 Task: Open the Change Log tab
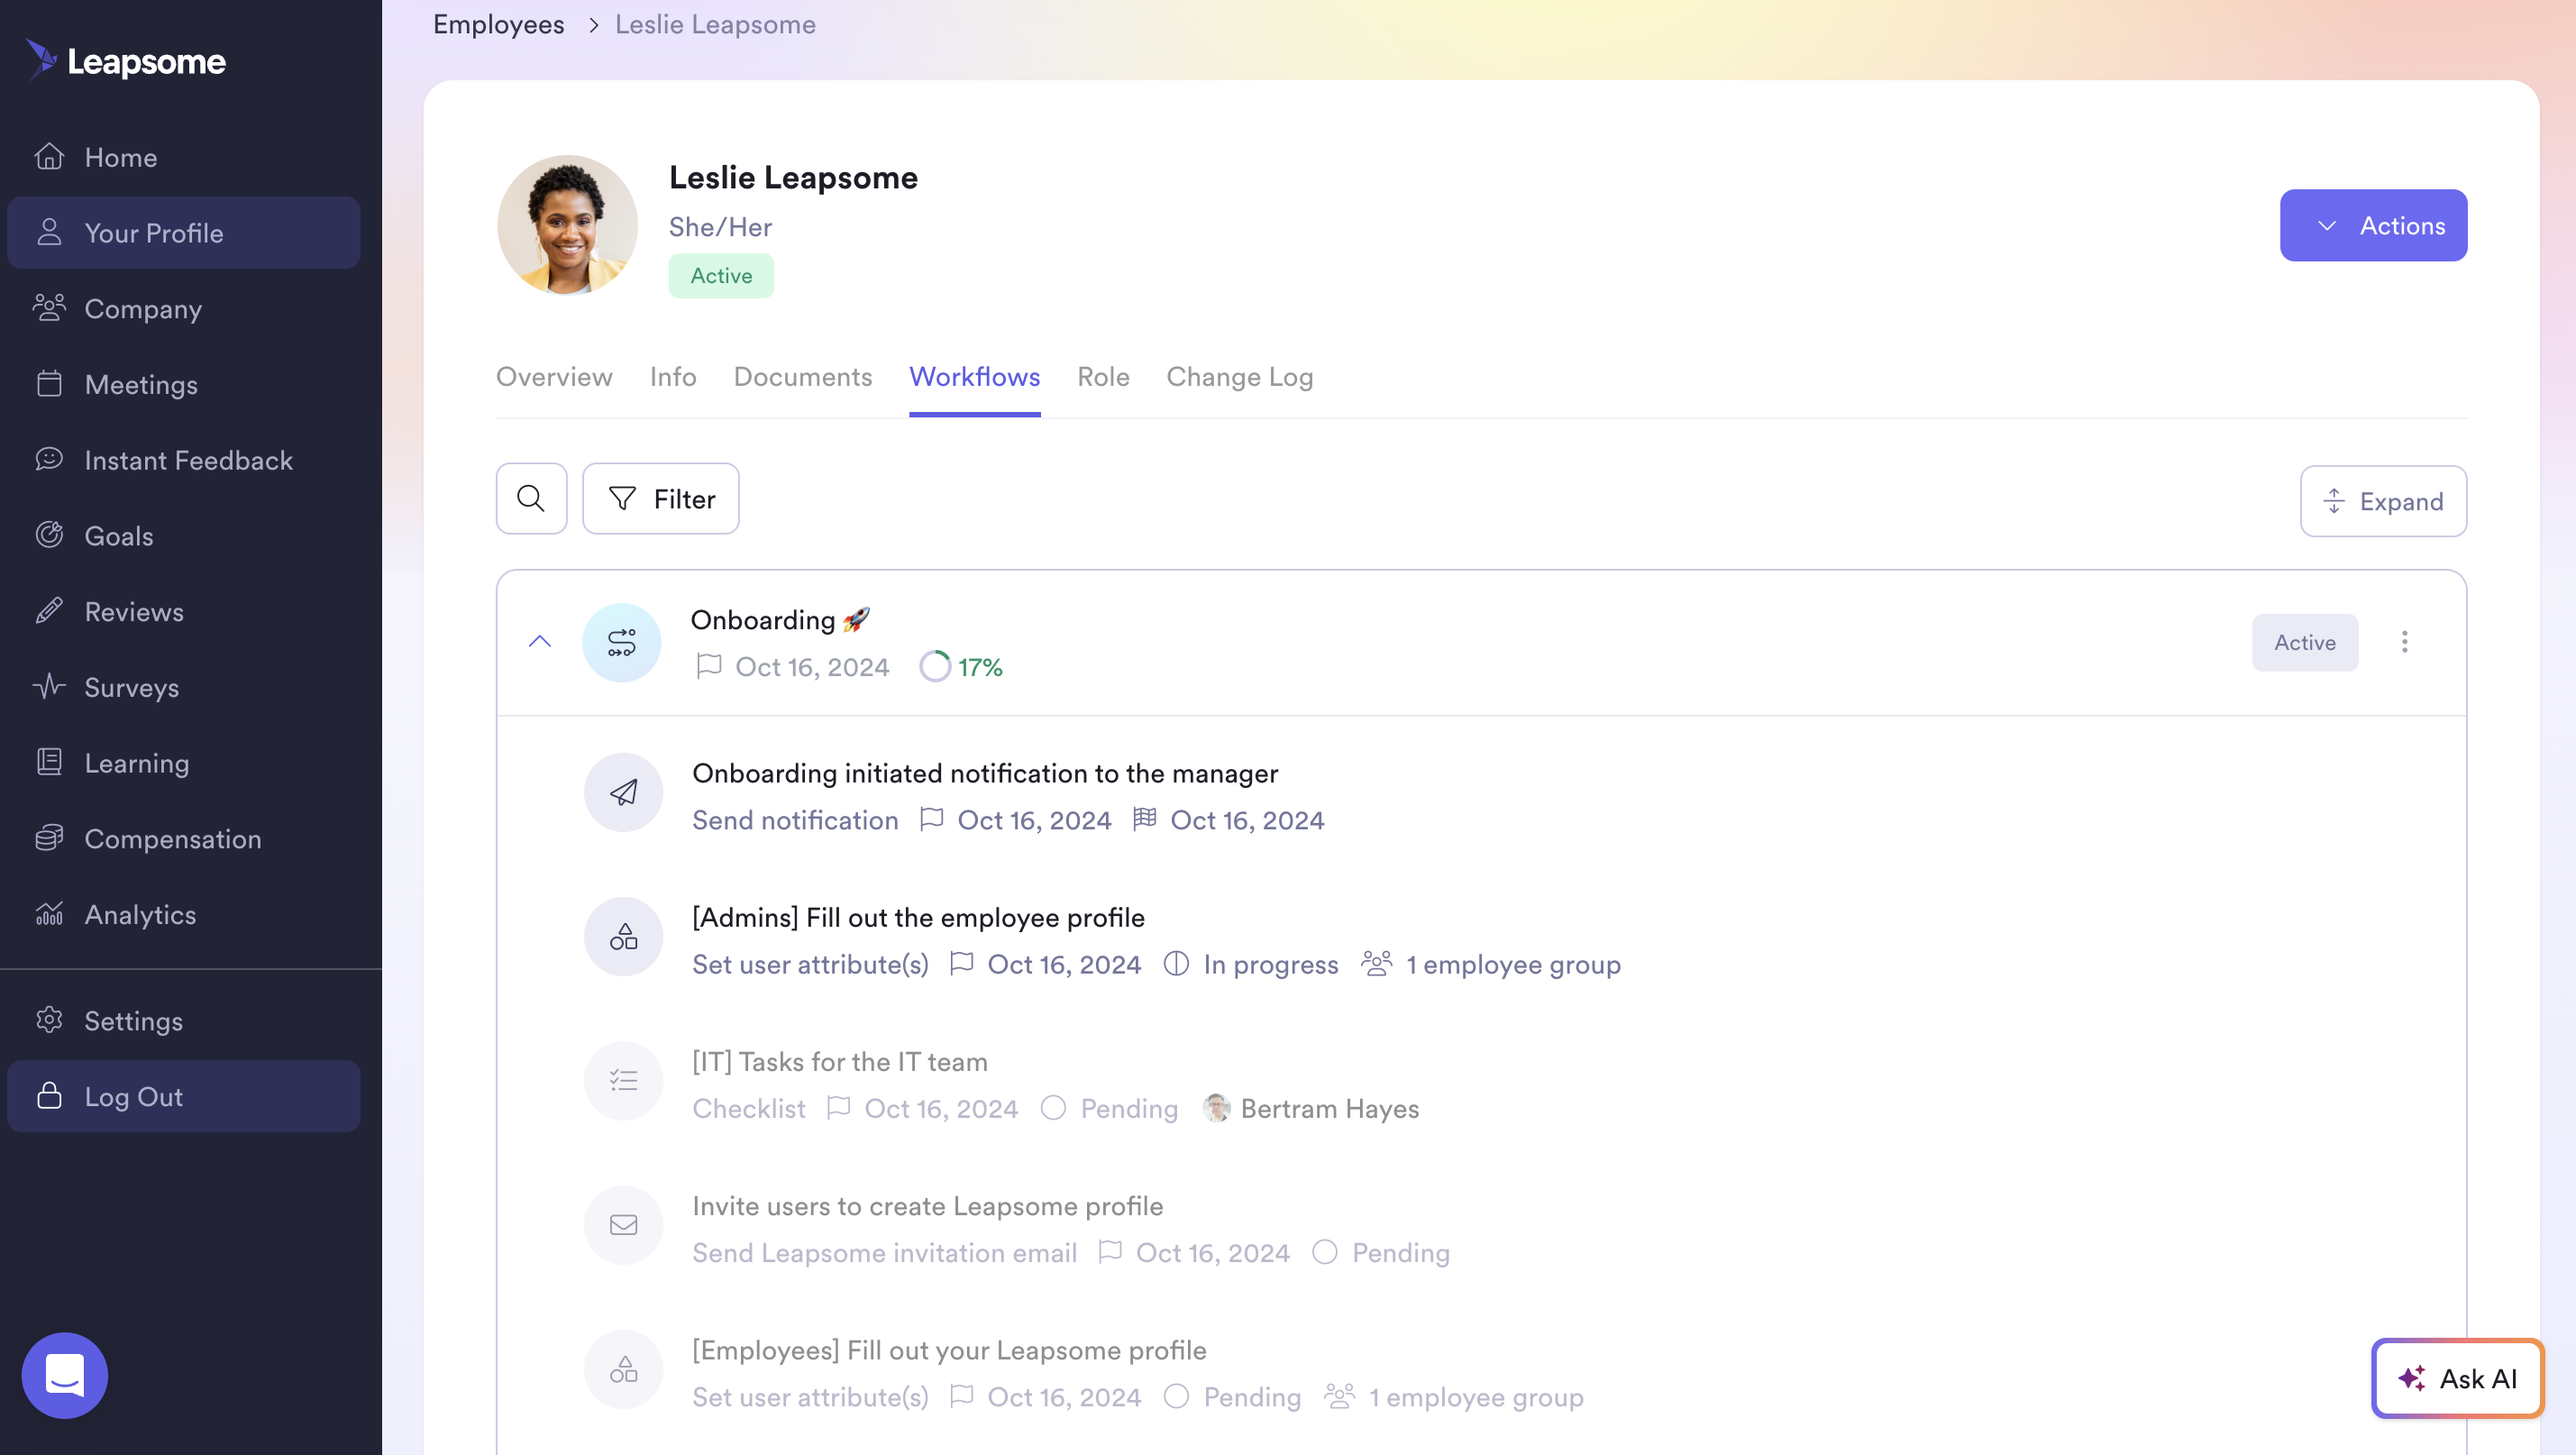[x=1240, y=376]
